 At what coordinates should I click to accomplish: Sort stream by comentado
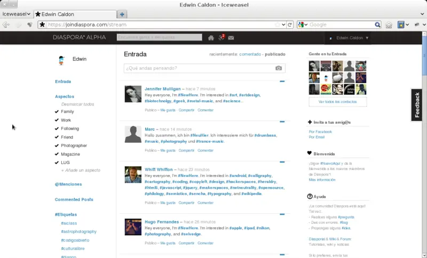click(x=250, y=54)
